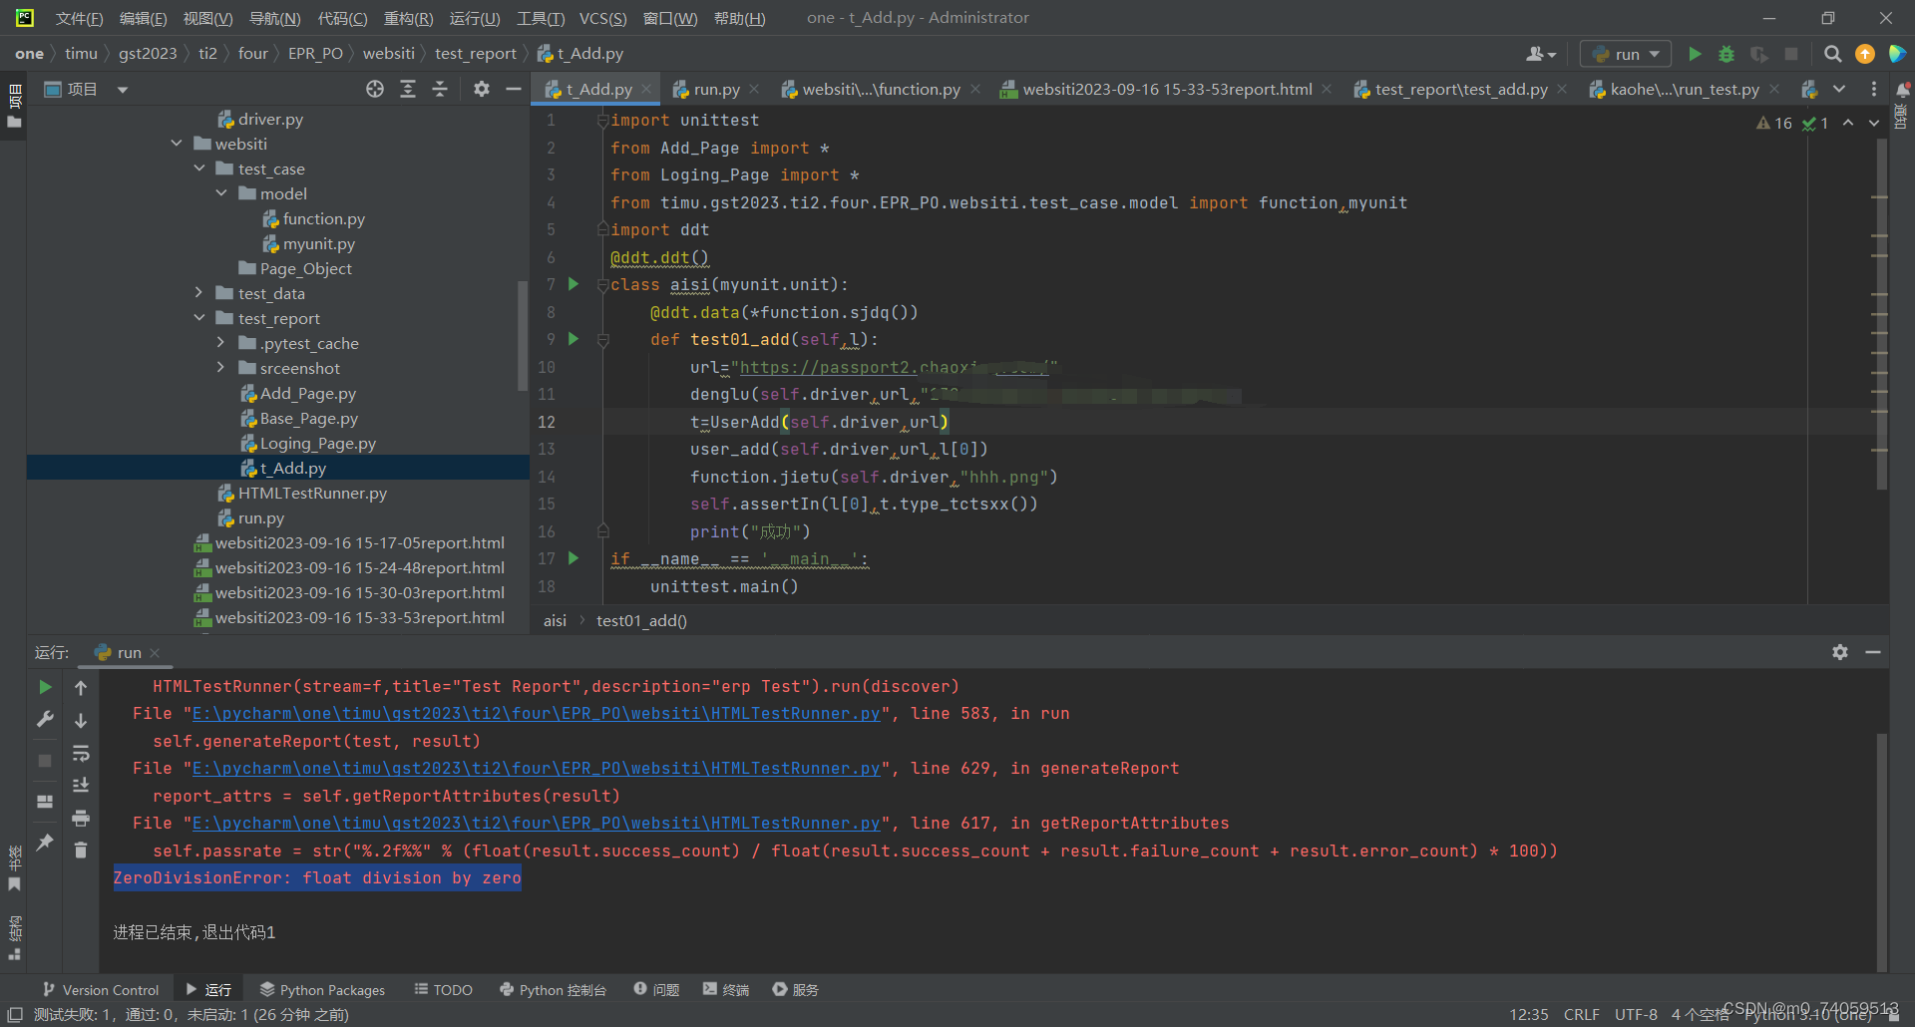
Task: Hide the project tool window
Action: point(514,89)
